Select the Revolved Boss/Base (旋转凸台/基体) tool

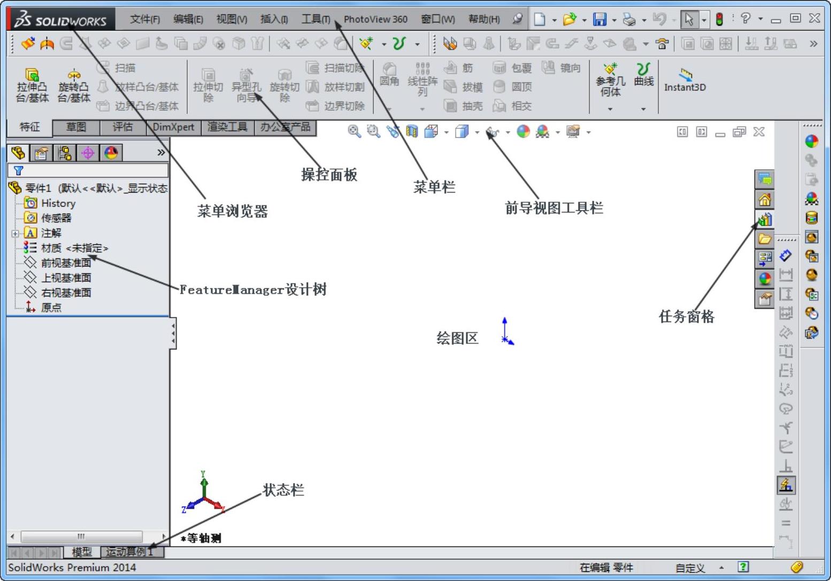74,85
